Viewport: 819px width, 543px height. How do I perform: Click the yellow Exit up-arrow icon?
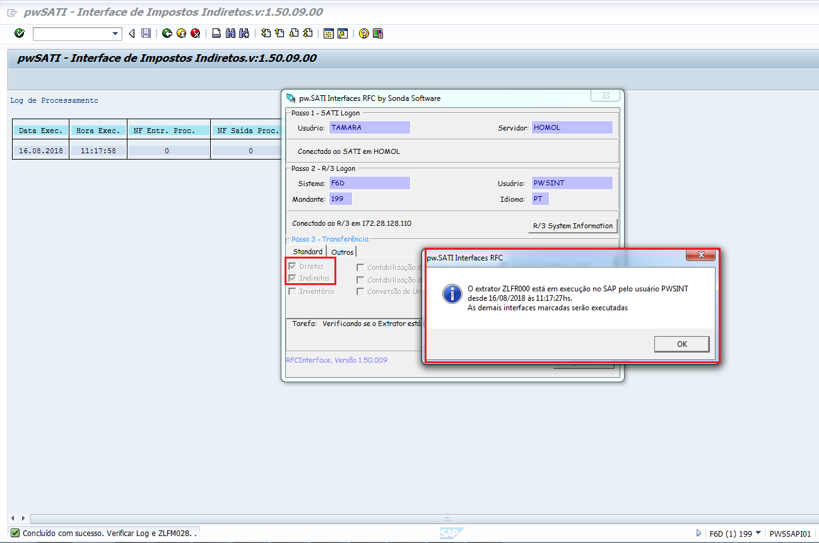[x=181, y=33]
